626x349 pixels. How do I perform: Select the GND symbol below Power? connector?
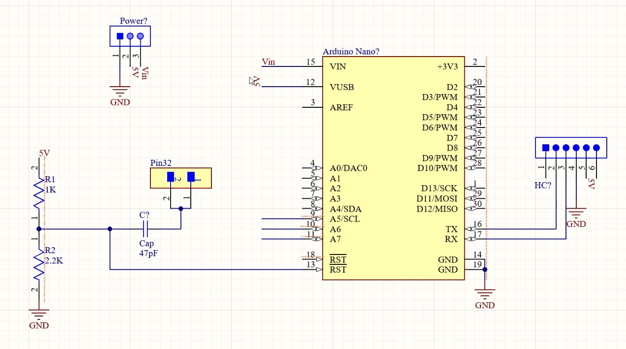tap(119, 89)
